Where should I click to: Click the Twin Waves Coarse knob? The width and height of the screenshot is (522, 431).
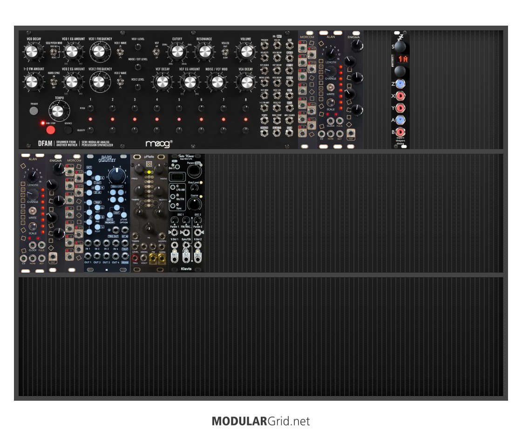194,204
